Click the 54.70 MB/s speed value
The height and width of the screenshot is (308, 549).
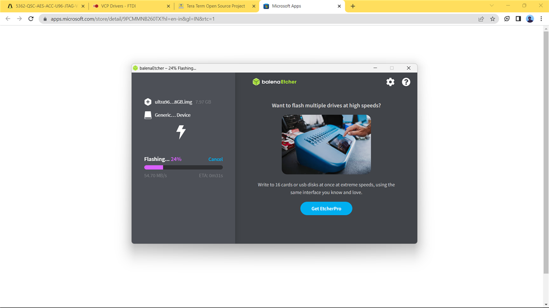[x=156, y=175]
